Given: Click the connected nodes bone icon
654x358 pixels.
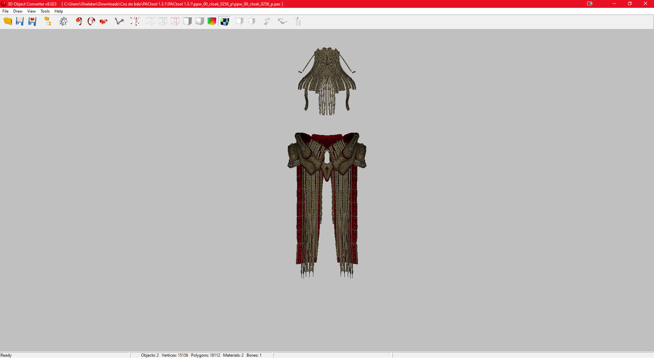Looking at the screenshot, I should tap(119, 21).
